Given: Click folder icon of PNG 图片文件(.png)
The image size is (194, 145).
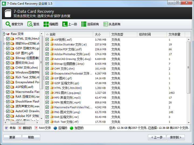Looking at the screenshot, I should pos(52,112).
